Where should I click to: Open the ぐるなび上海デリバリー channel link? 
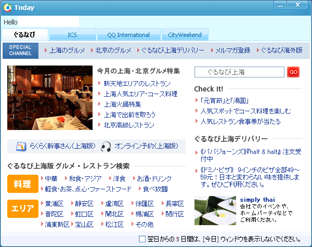[173, 50]
